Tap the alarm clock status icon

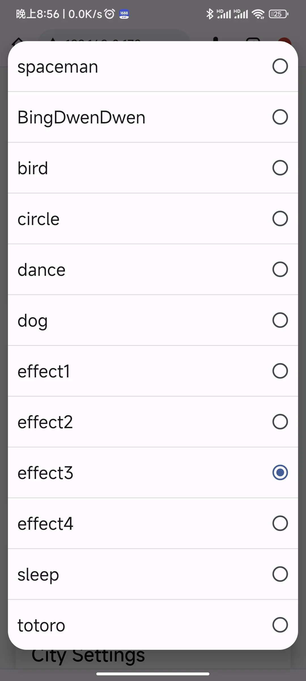(110, 14)
